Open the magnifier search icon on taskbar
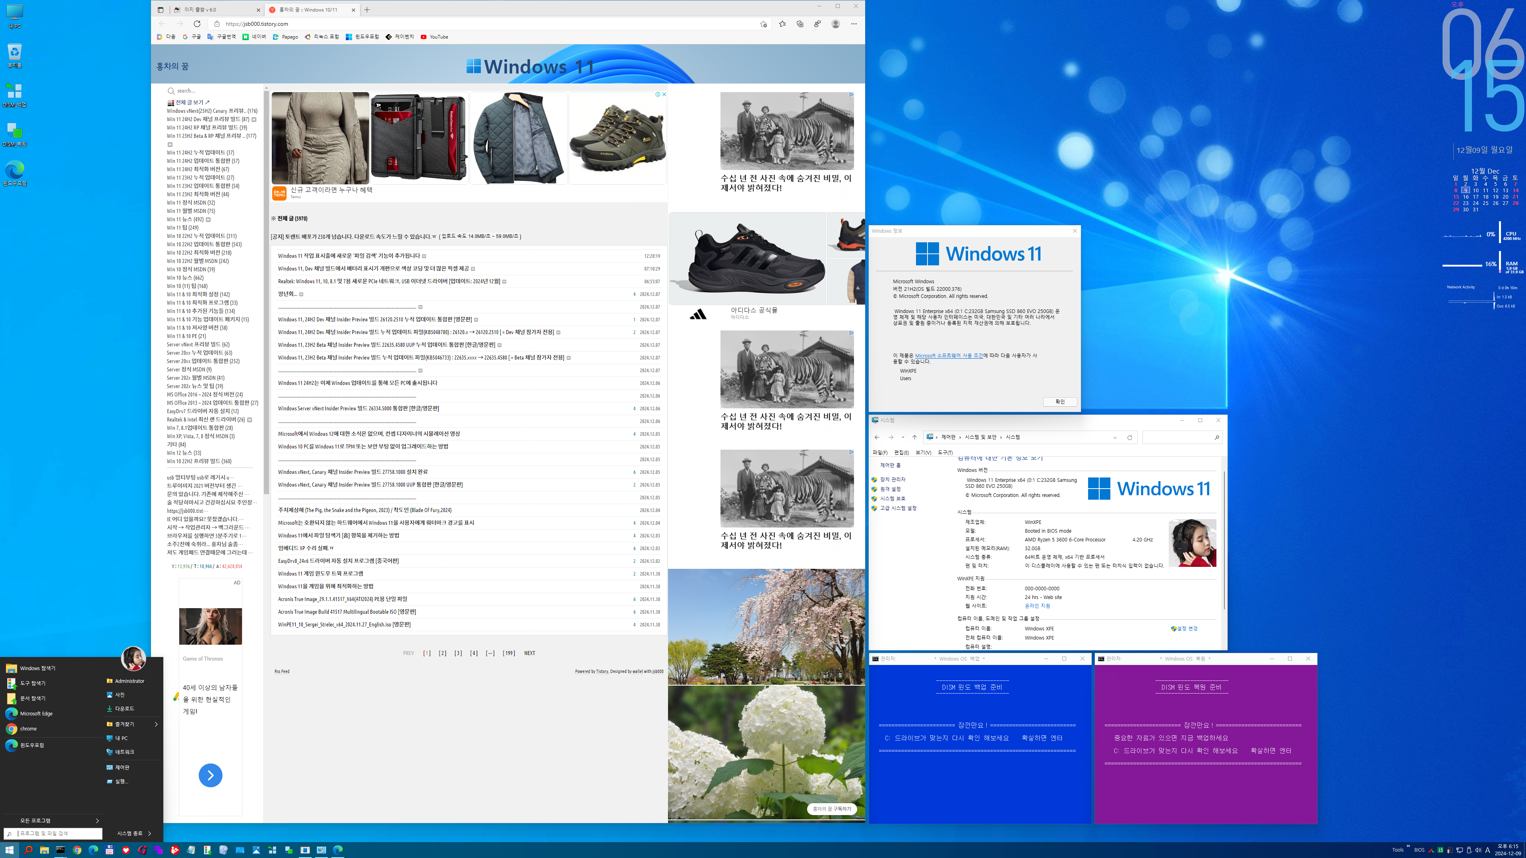 point(28,850)
